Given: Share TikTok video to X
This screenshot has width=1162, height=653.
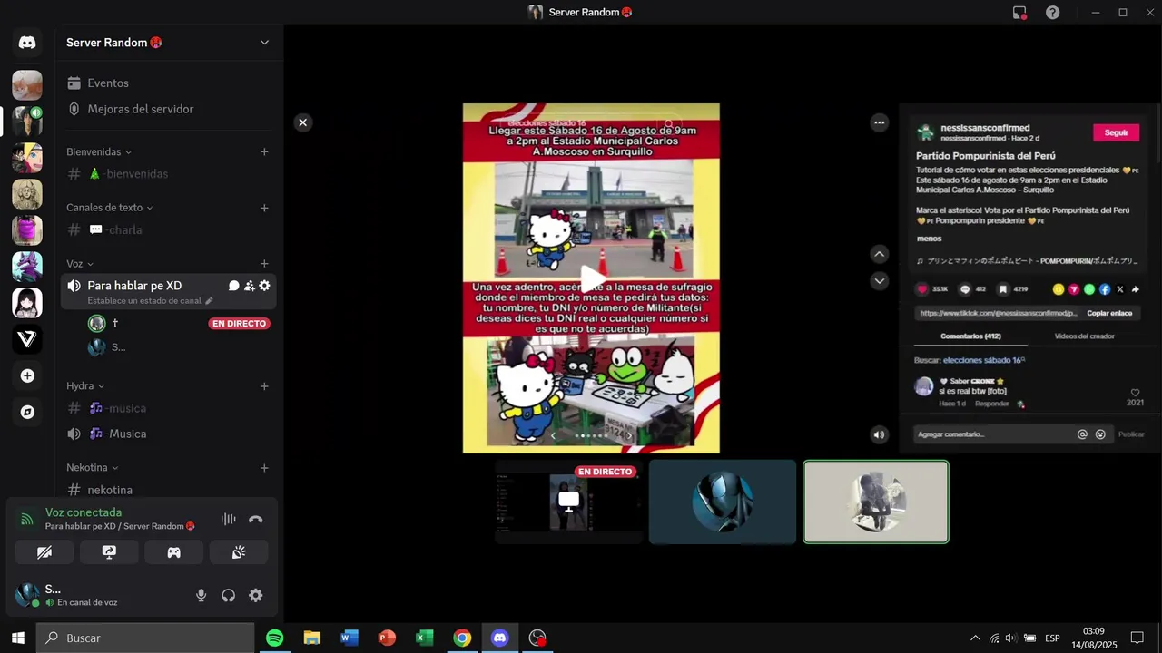Looking at the screenshot, I should [1120, 289].
